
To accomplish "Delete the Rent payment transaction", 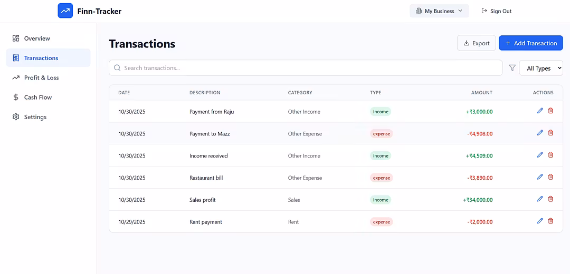I will click(550, 221).
